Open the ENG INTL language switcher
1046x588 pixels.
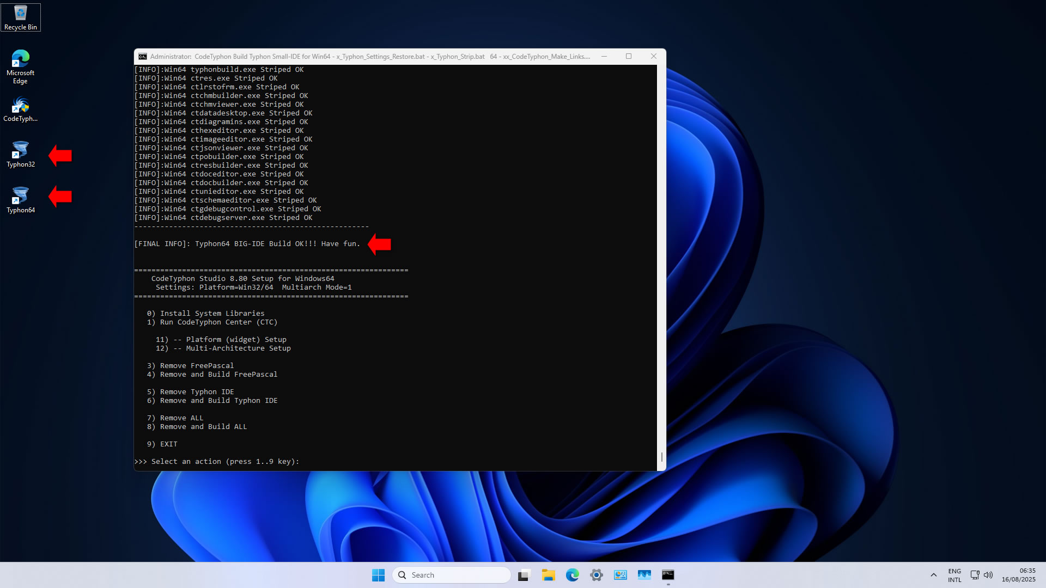pos(954,575)
